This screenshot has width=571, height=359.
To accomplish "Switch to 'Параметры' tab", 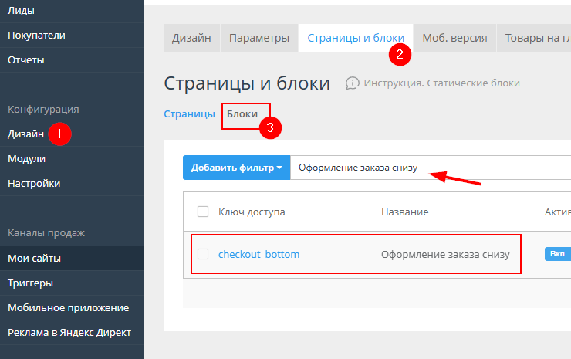I will click(x=258, y=38).
